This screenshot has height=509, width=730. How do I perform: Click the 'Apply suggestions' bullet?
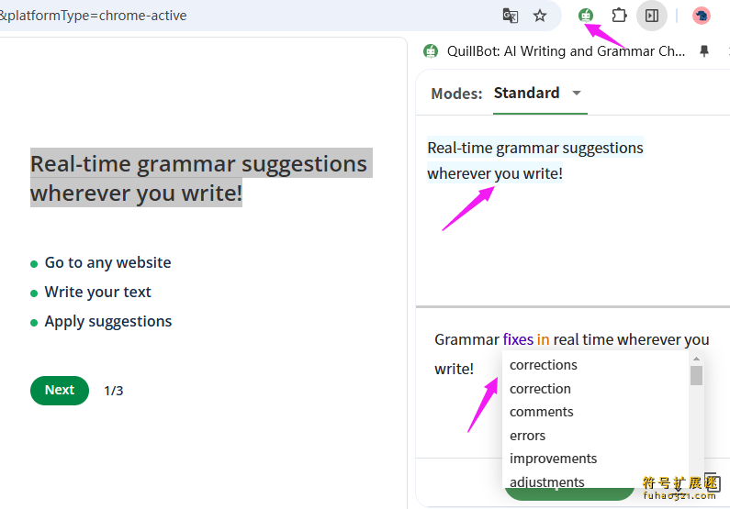coord(108,321)
